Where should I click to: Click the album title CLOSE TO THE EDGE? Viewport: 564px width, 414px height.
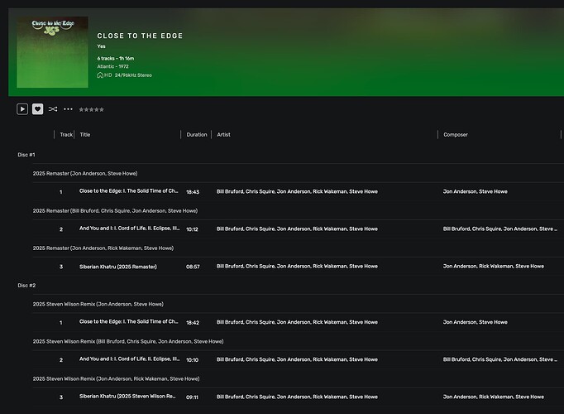pos(140,36)
